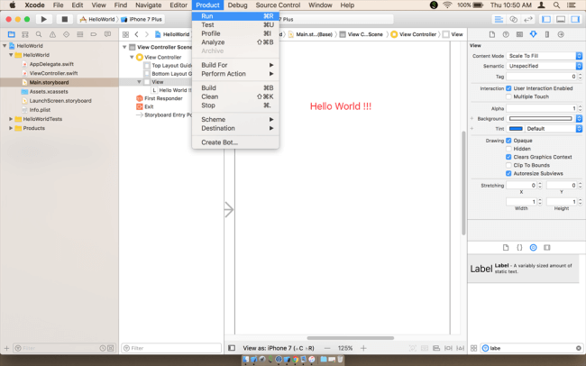Show the Media library icon

pyautogui.click(x=547, y=248)
